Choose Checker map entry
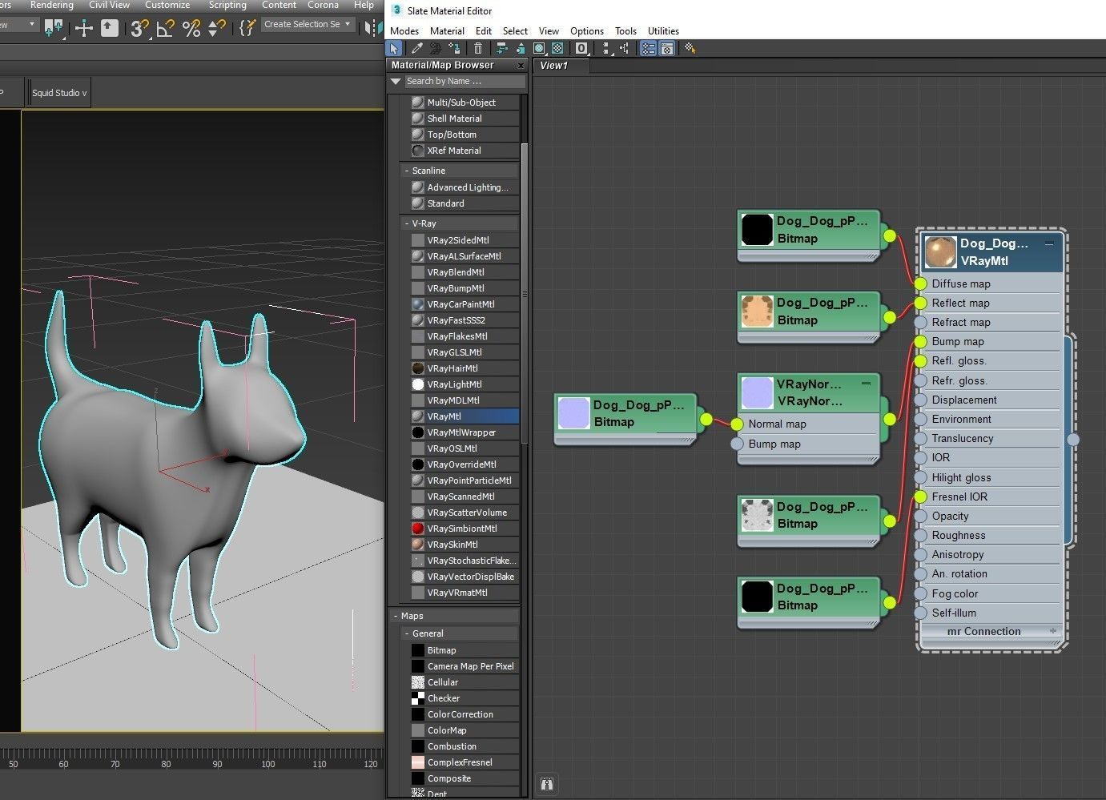The height and width of the screenshot is (800, 1106). pyautogui.click(x=465, y=698)
